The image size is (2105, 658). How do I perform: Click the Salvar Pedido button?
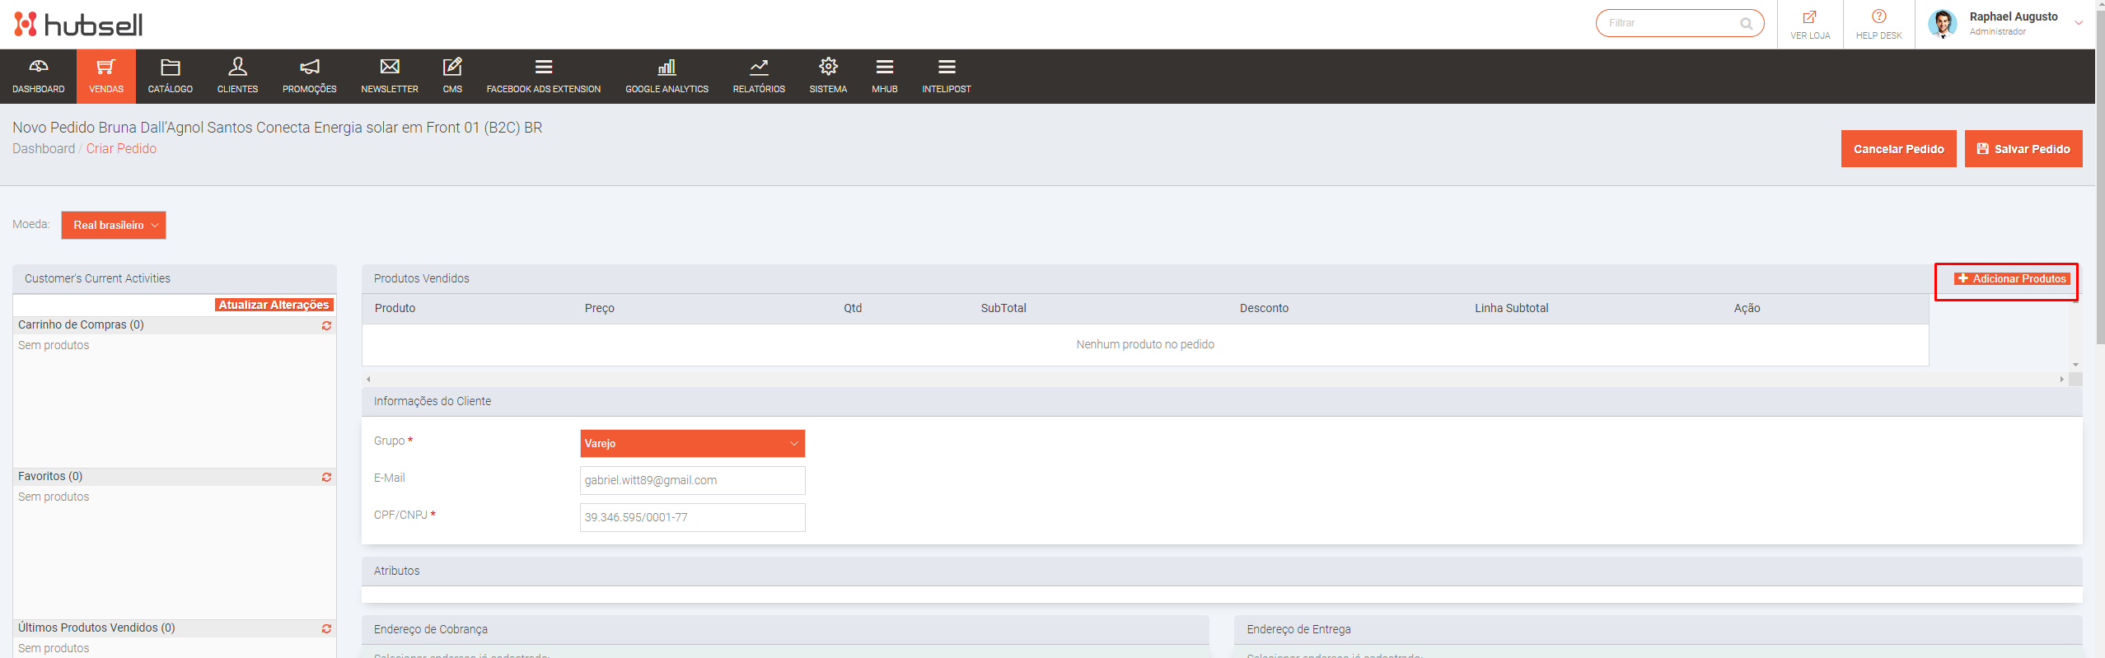click(x=2023, y=149)
